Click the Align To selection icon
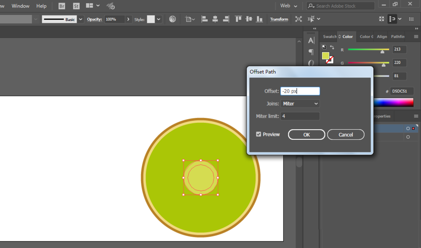This screenshot has height=248, width=421. point(189,19)
